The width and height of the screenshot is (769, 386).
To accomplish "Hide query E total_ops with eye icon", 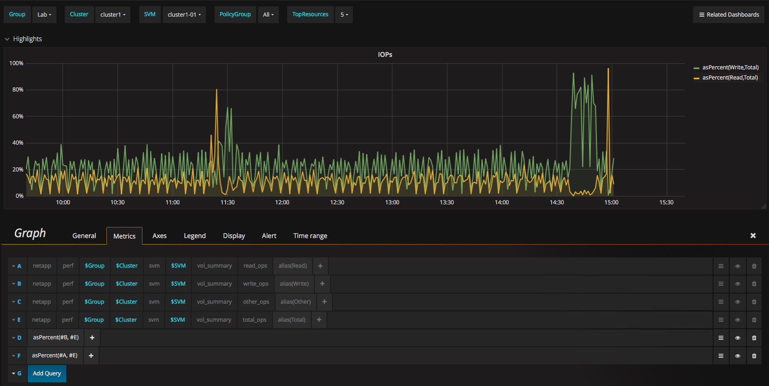I will pos(738,320).
